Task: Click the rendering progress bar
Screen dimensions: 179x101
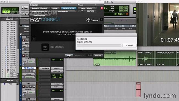Action: 99,46
